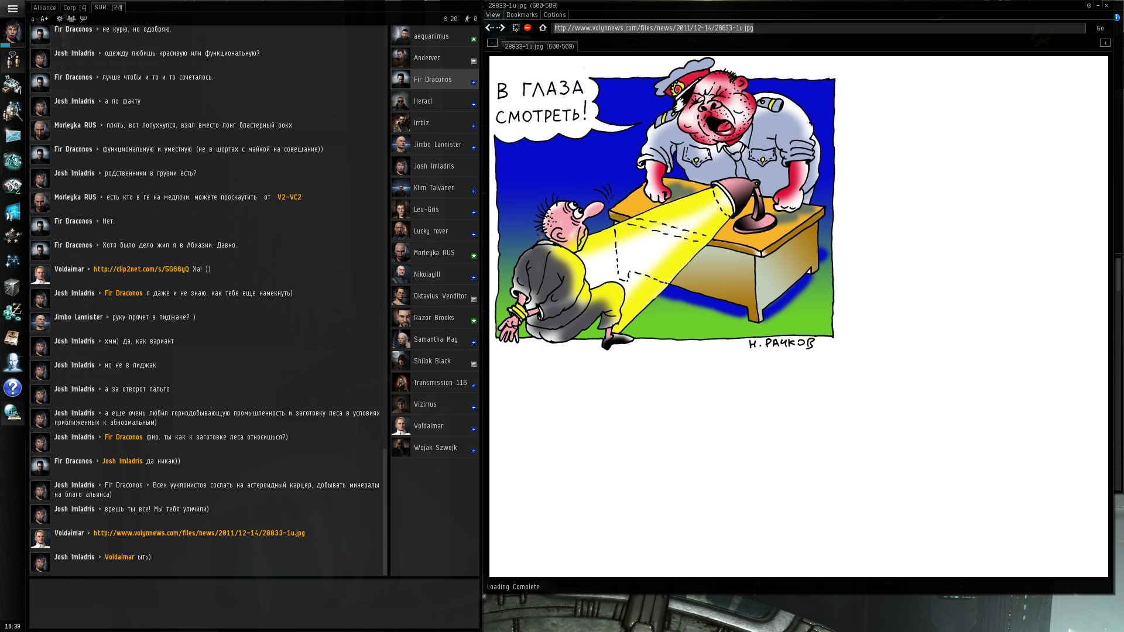Screen dimensions: 1124x632
Task: Open the browser View menu
Action: coord(493,15)
